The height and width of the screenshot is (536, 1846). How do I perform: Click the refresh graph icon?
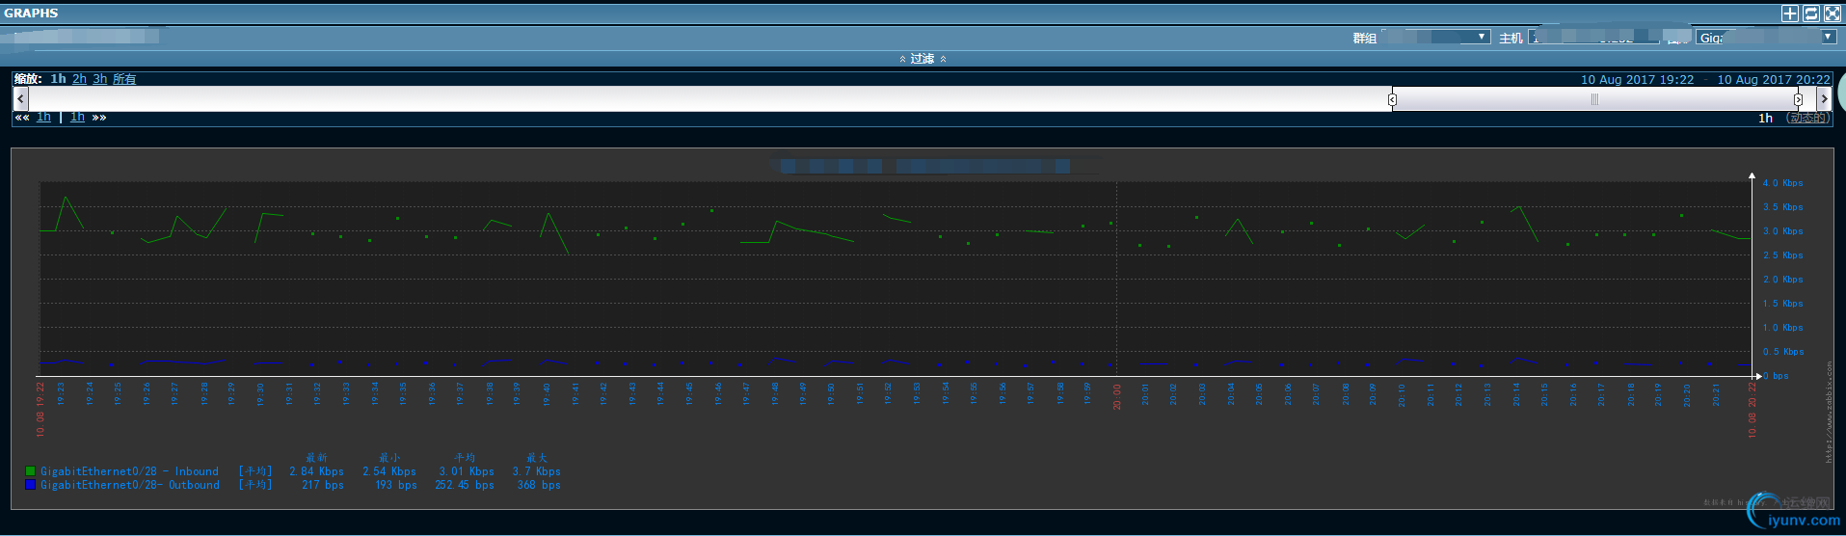[1810, 13]
